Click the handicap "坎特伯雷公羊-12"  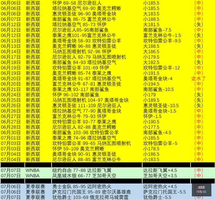pyautogui.click(x=161, y=68)
